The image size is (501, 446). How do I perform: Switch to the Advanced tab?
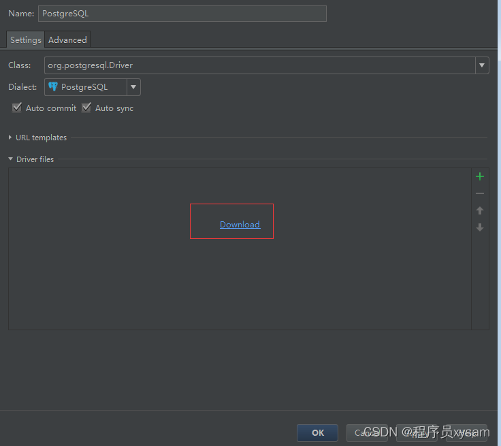pos(67,39)
